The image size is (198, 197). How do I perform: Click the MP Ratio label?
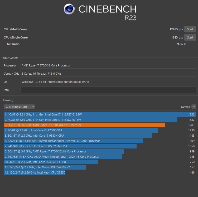click(13, 44)
